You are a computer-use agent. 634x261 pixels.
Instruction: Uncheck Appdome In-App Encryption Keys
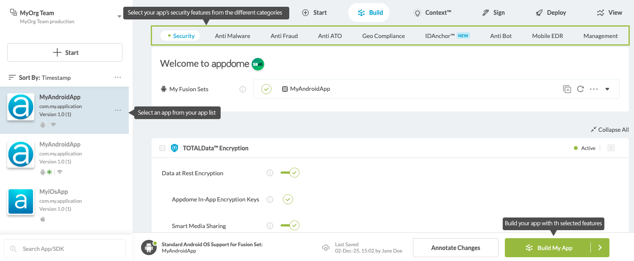[288, 199]
